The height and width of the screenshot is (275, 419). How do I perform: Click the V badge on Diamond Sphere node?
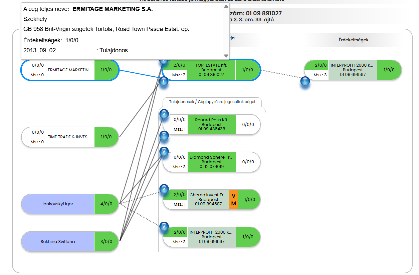(x=164, y=151)
